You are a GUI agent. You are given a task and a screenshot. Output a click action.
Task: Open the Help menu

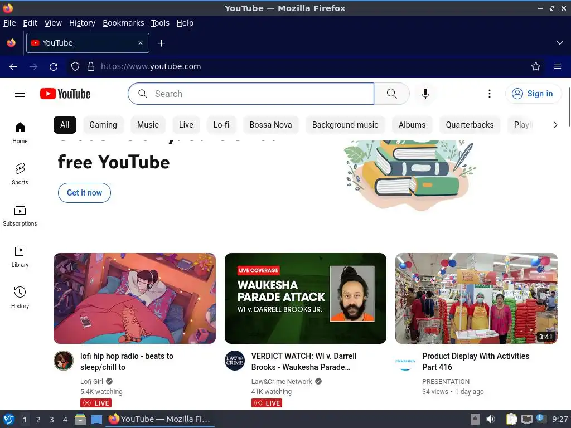[185, 23]
